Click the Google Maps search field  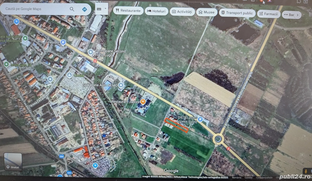(x=36, y=9)
